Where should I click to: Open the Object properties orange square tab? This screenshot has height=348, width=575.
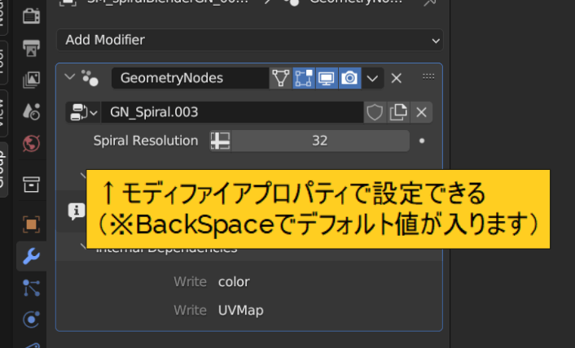pos(31,224)
